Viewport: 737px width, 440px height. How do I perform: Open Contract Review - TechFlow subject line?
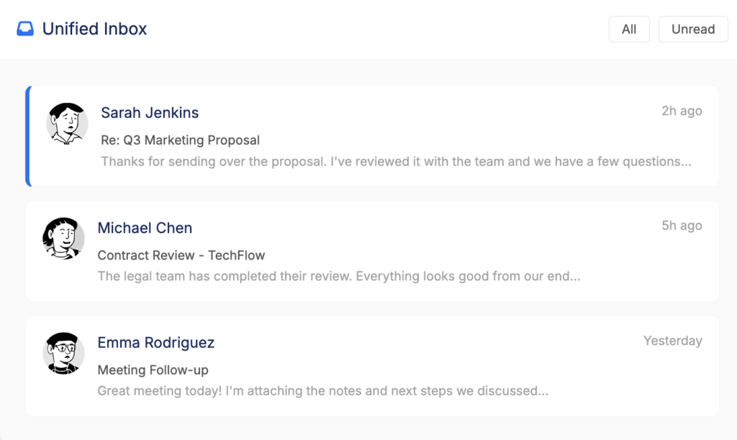click(181, 255)
